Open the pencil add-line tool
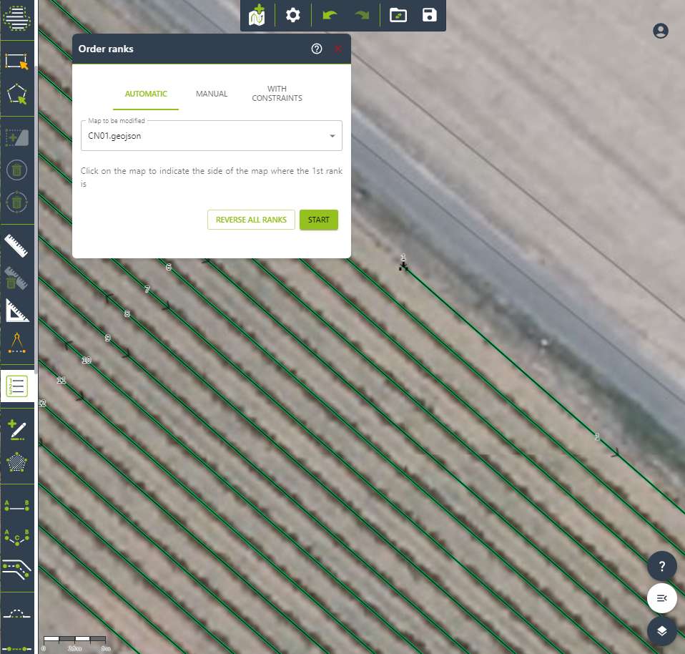Screen dimensions: 685x654 16,429
